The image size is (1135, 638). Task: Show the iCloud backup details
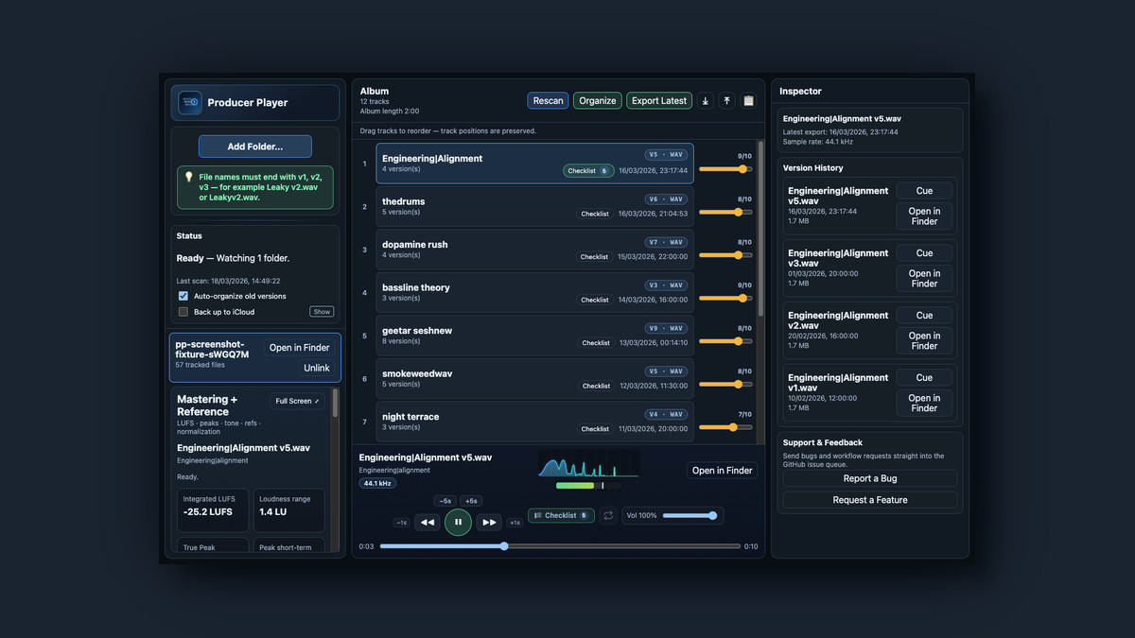click(x=322, y=312)
